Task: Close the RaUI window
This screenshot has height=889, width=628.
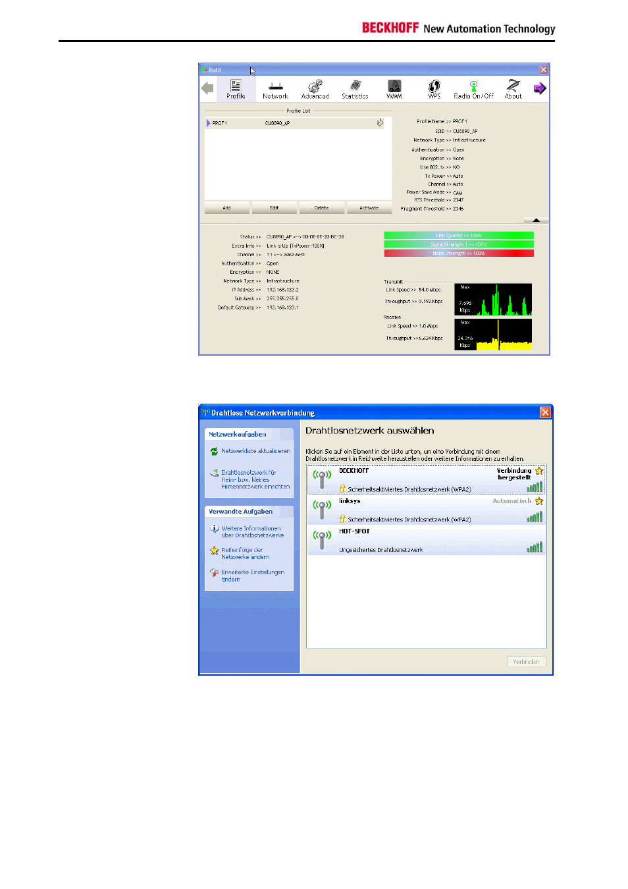Action: [x=544, y=70]
